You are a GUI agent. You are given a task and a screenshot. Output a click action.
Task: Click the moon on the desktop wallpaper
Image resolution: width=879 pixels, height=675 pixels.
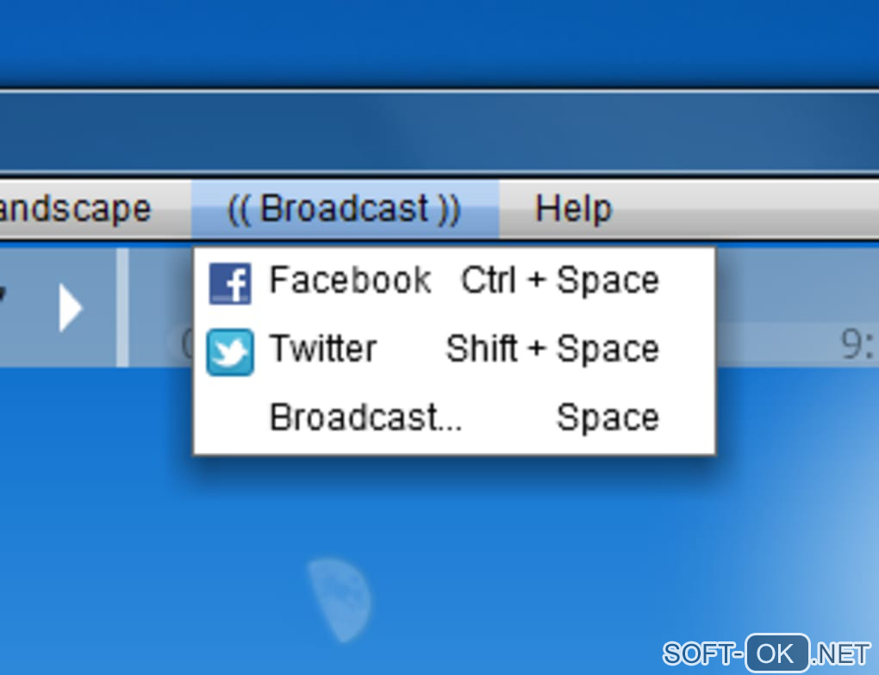point(340,599)
